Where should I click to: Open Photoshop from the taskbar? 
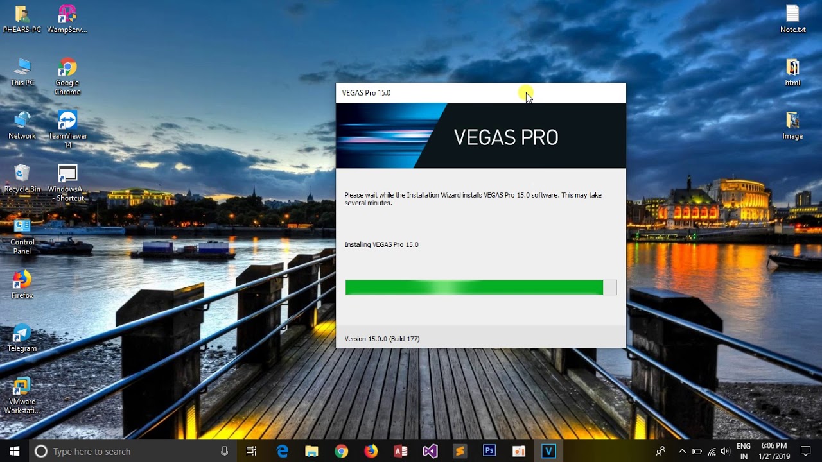tap(489, 451)
